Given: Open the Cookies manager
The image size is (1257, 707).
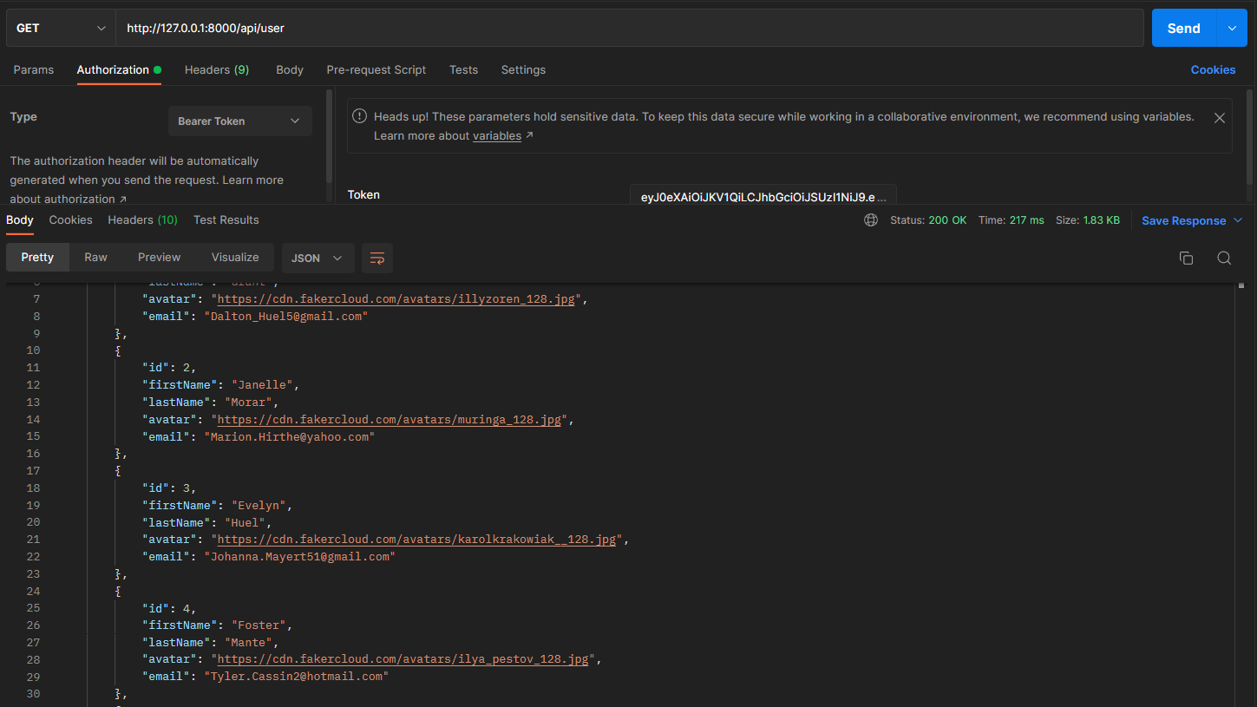Looking at the screenshot, I should (x=1213, y=69).
